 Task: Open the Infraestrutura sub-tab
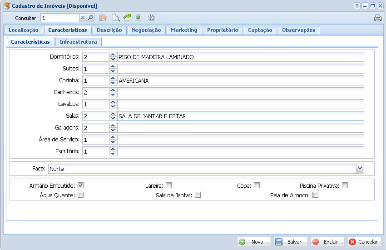pos(78,42)
